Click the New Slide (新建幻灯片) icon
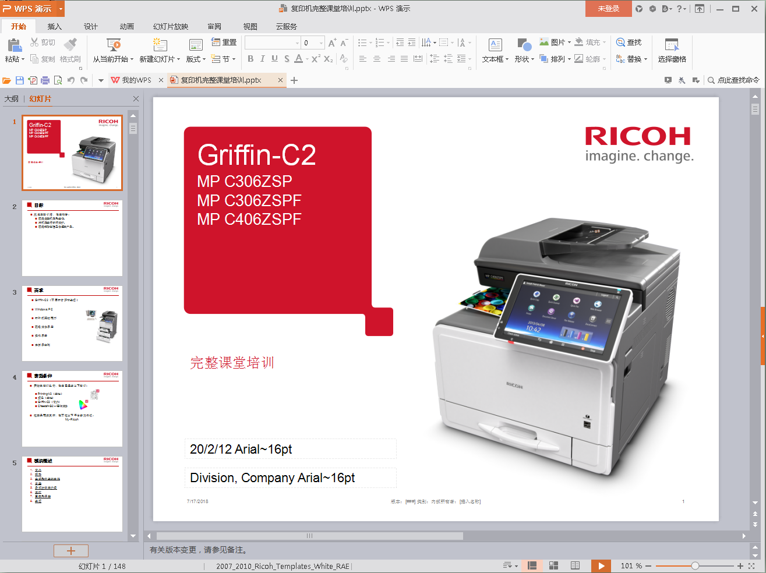Viewport: 766px width, 573px height. (x=160, y=45)
